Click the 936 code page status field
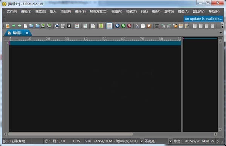The height and width of the screenshot is (146, 226). (88, 141)
